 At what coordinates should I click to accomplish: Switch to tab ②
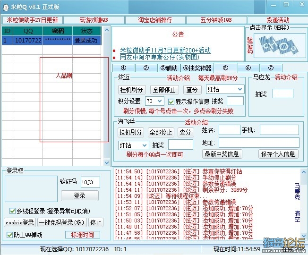click(146, 68)
